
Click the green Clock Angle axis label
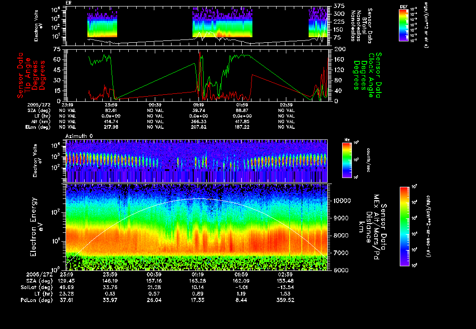[367, 75]
